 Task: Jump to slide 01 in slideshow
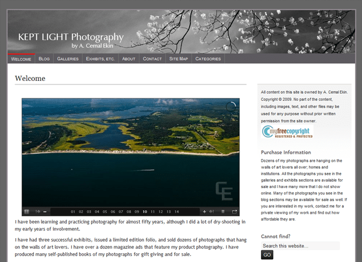click(x=73, y=211)
